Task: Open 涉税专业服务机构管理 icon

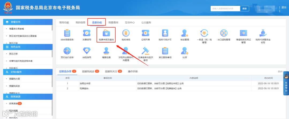Action: click(126, 51)
